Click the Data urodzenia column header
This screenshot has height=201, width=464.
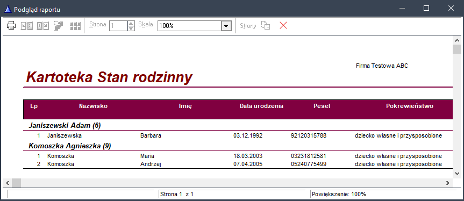[x=261, y=106]
